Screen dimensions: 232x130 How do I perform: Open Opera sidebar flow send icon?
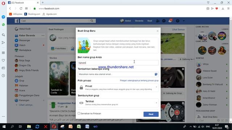pyautogui.click(x=3, y=43)
